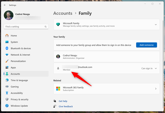This screenshot has width=165, height=113.
Task: Click the Apps icon in sidebar
Action: pyautogui.click(x=7, y=67)
